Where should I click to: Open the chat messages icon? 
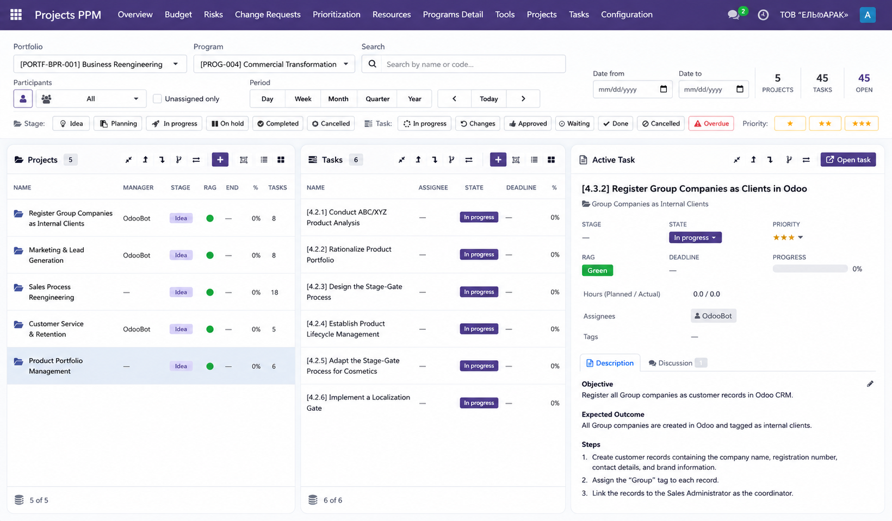(x=734, y=15)
